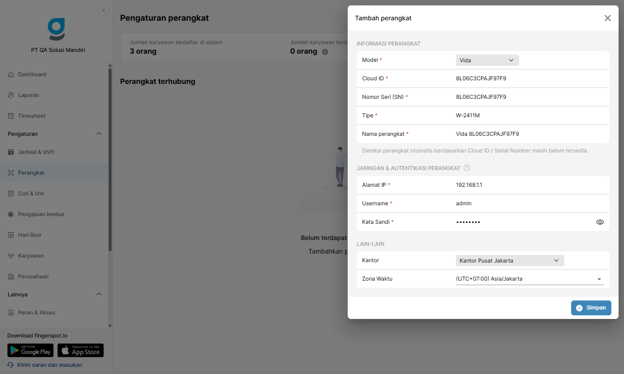Close the Tambah perangkat dialog
624x374 pixels.
pos(608,18)
